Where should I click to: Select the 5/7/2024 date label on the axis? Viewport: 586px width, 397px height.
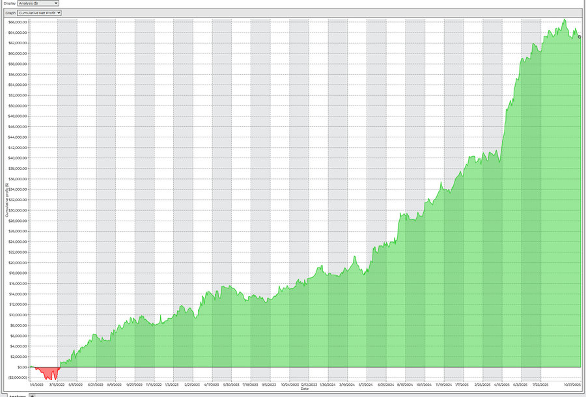365,384
